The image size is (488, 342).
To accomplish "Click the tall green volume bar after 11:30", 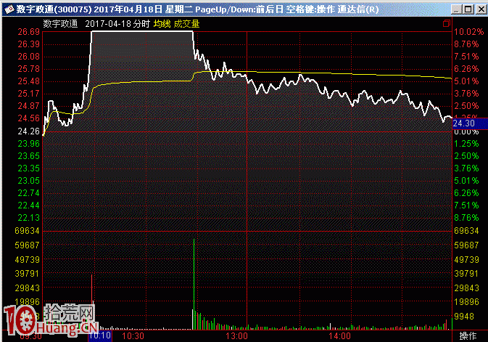I will [194, 285].
